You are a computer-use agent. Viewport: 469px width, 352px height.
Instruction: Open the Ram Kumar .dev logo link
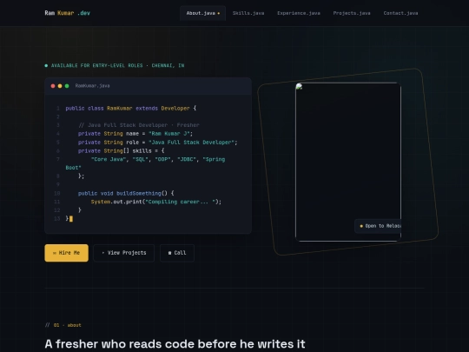(x=67, y=13)
